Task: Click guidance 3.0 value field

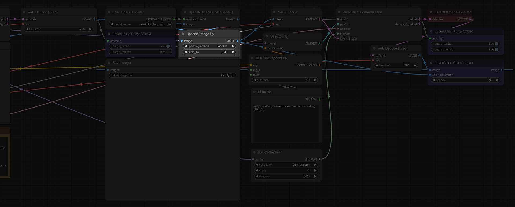Action: point(285,80)
